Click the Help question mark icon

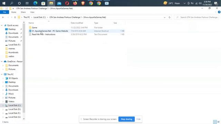[x=219, y=12]
